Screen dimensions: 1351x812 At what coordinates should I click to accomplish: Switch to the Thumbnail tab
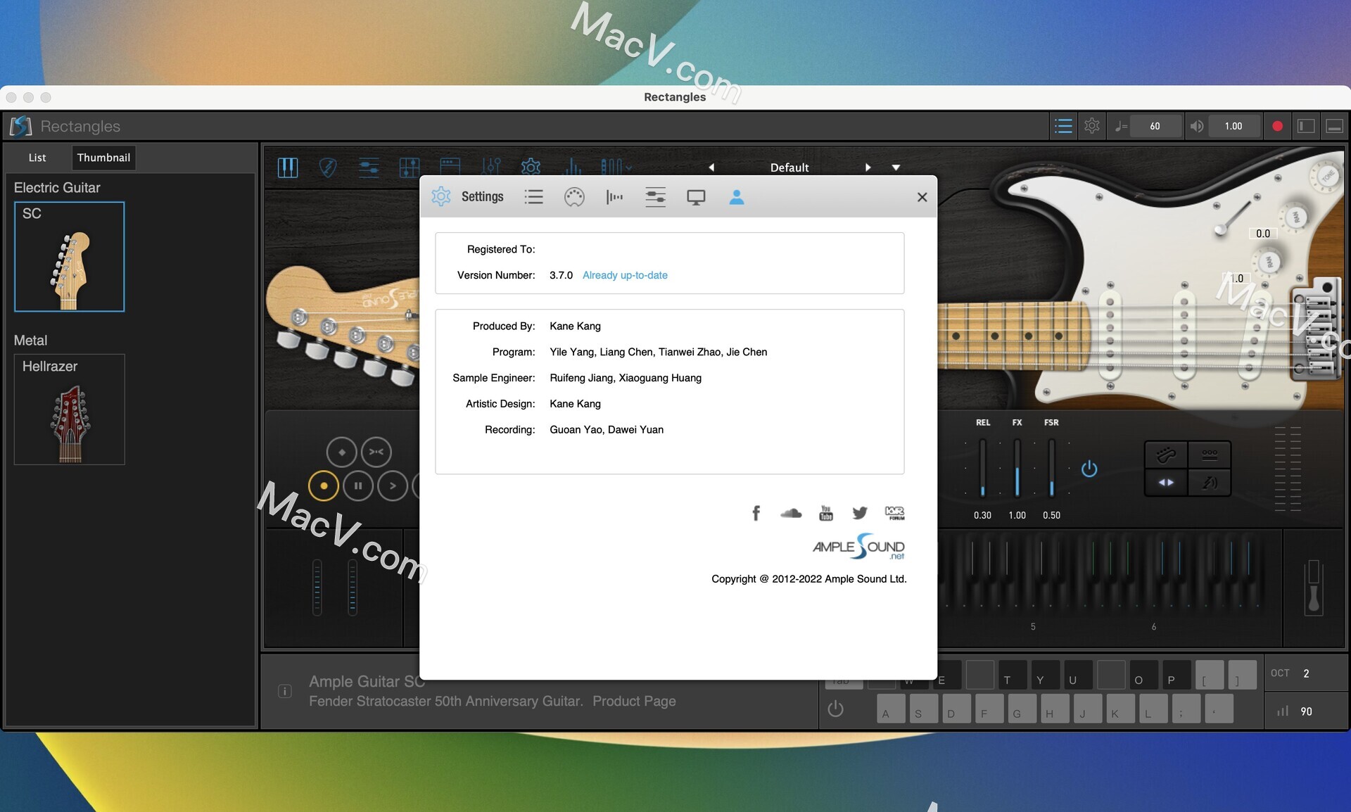pyautogui.click(x=103, y=157)
